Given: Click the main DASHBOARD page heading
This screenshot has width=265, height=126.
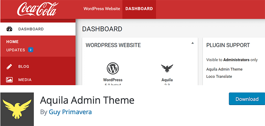Looking at the screenshot, I should 102,29.
